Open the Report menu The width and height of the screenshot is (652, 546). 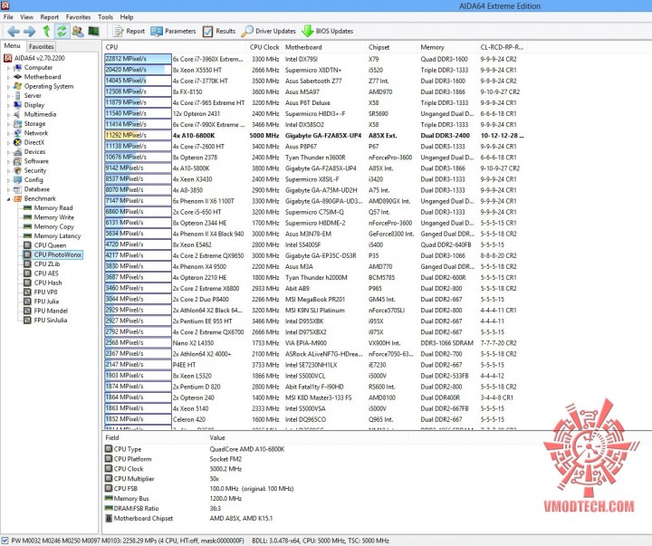50,17
